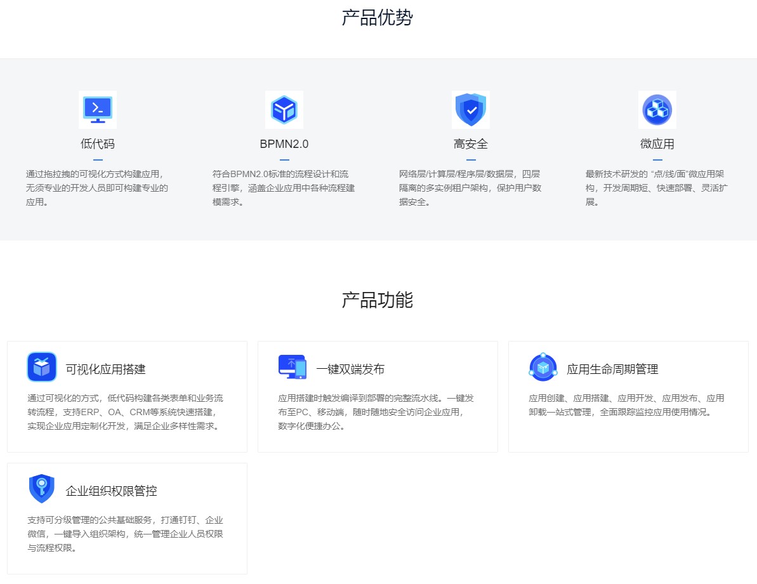Click the 微应用 advantage title
This screenshot has width=757, height=584.
[x=657, y=144]
